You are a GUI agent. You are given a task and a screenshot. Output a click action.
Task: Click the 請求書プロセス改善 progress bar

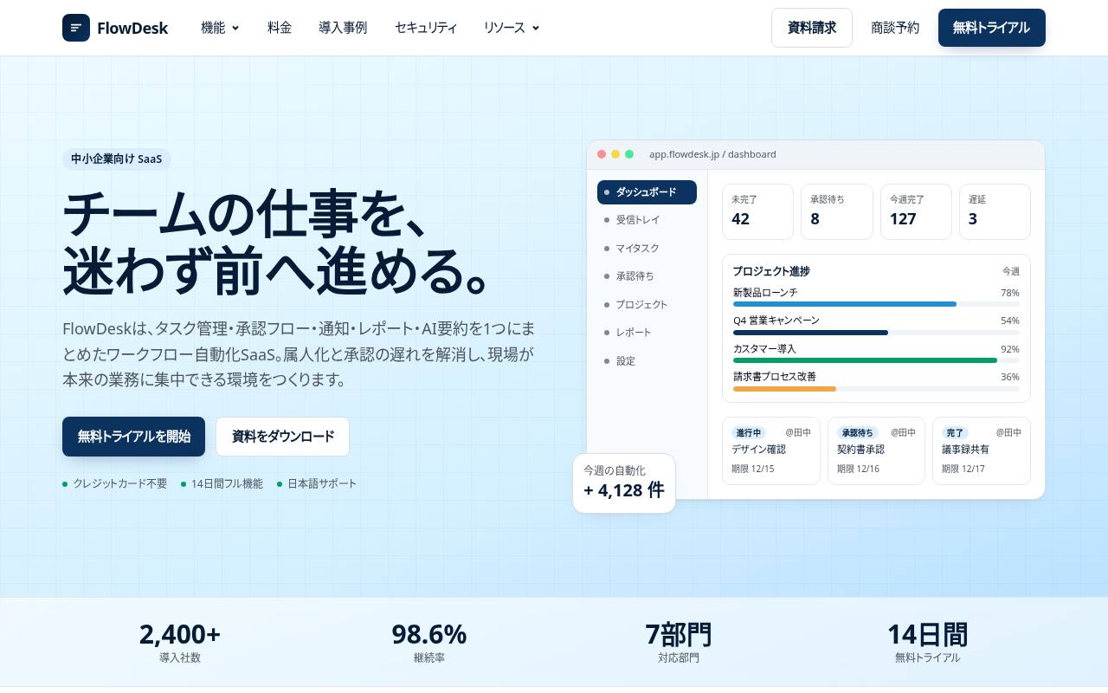click(876, 389)
